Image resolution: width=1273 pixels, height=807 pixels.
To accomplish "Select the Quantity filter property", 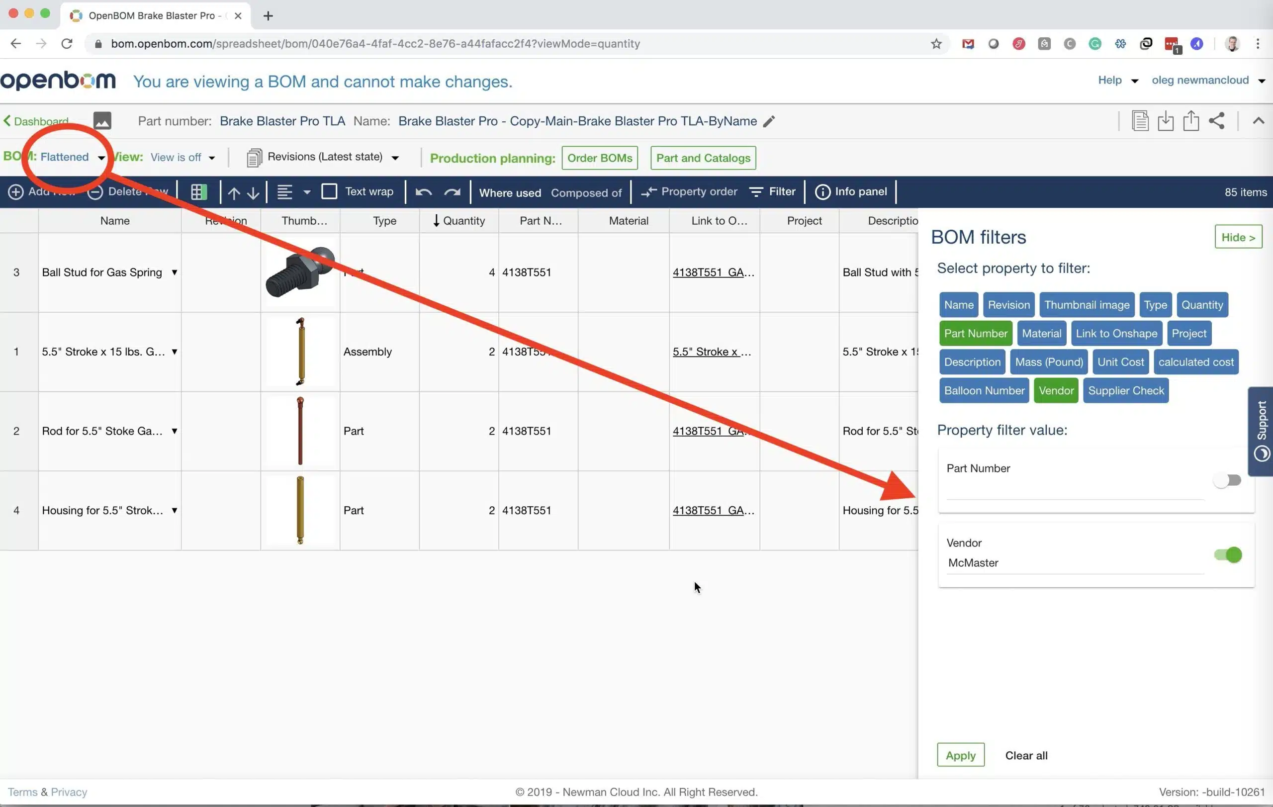I will coord(1202,305).
